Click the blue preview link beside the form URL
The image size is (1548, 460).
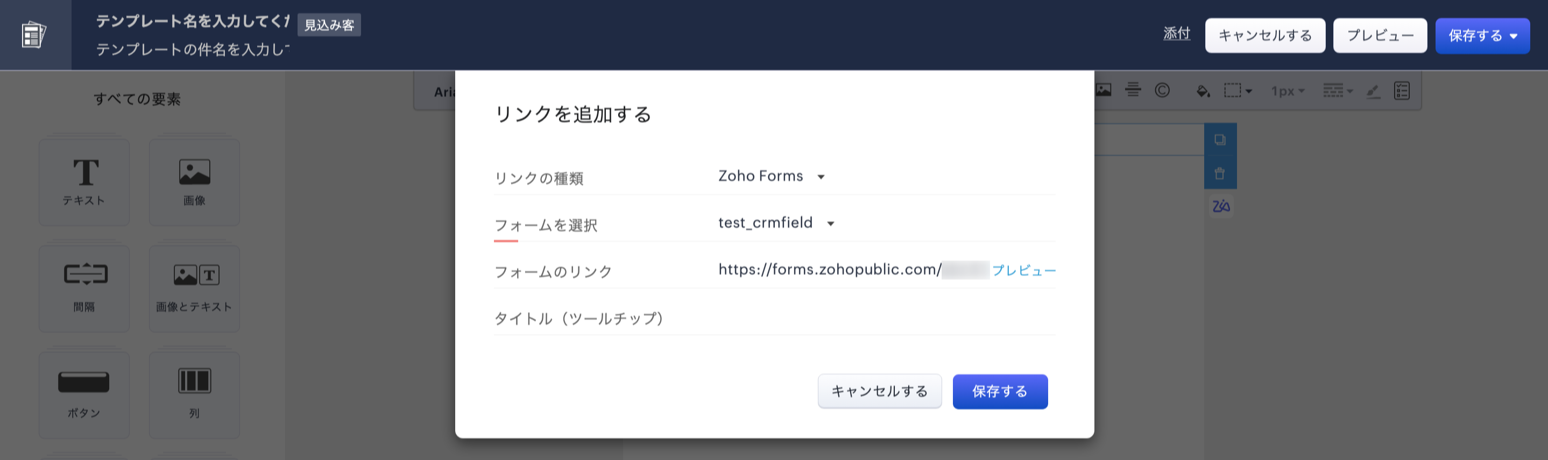coord(1023,271)
